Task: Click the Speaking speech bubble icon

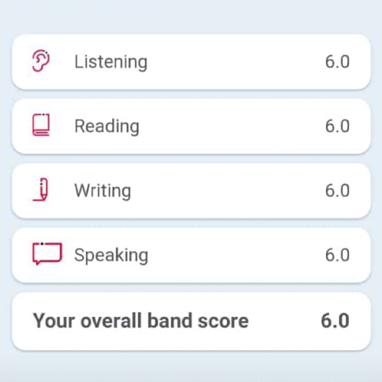Action: (x=47, y=254)
